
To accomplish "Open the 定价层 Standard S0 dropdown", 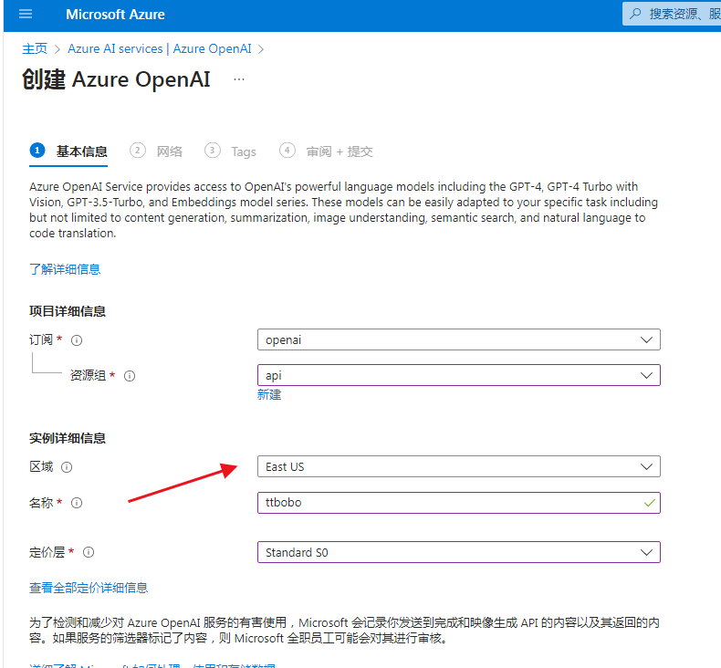I will (x=459, y=552).
